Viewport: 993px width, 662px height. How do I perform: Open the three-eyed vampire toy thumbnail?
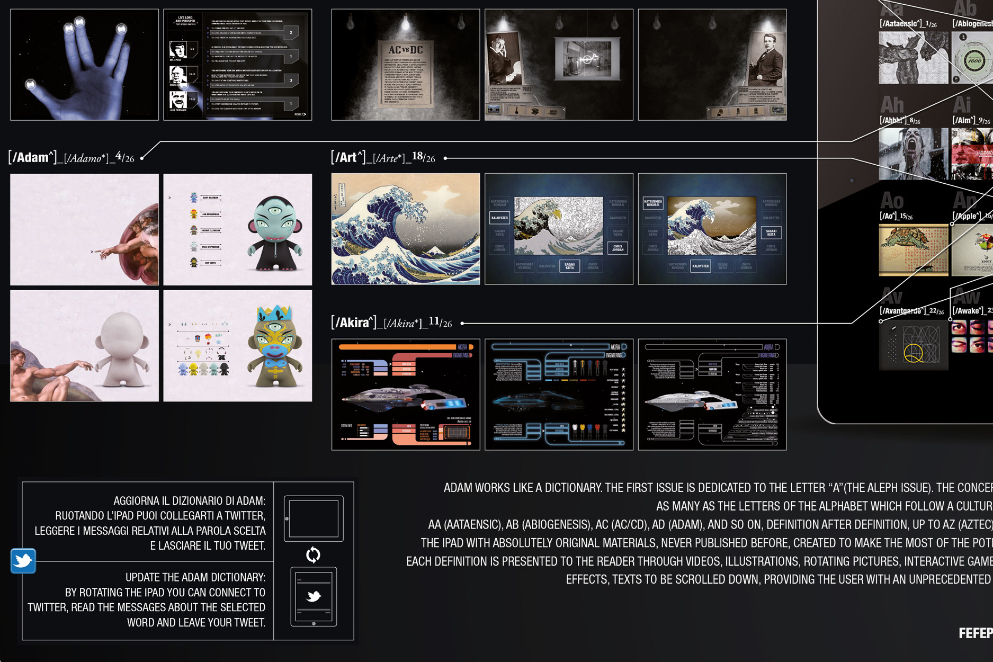pyautogui.click(x=237, y=229)
